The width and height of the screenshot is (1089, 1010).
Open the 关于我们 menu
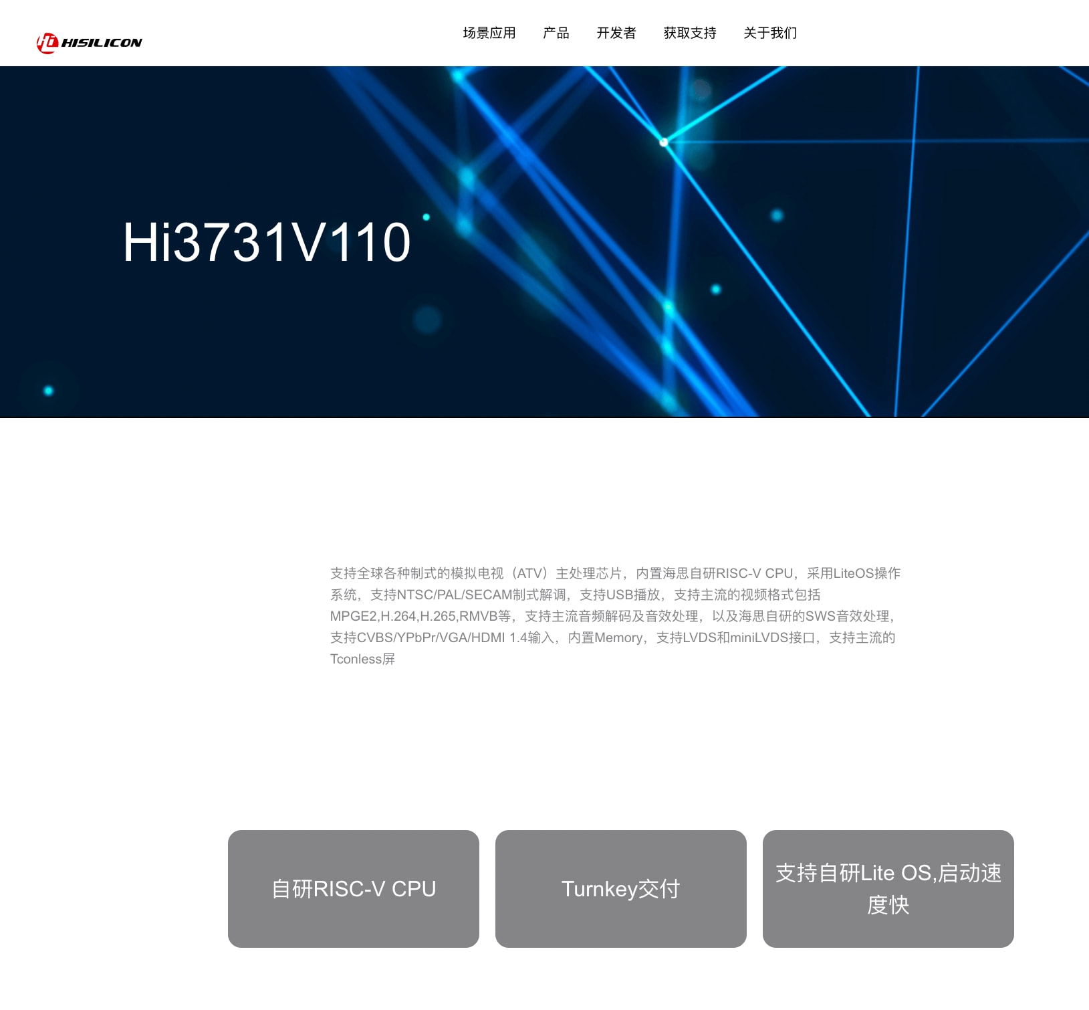click(770, 33)
